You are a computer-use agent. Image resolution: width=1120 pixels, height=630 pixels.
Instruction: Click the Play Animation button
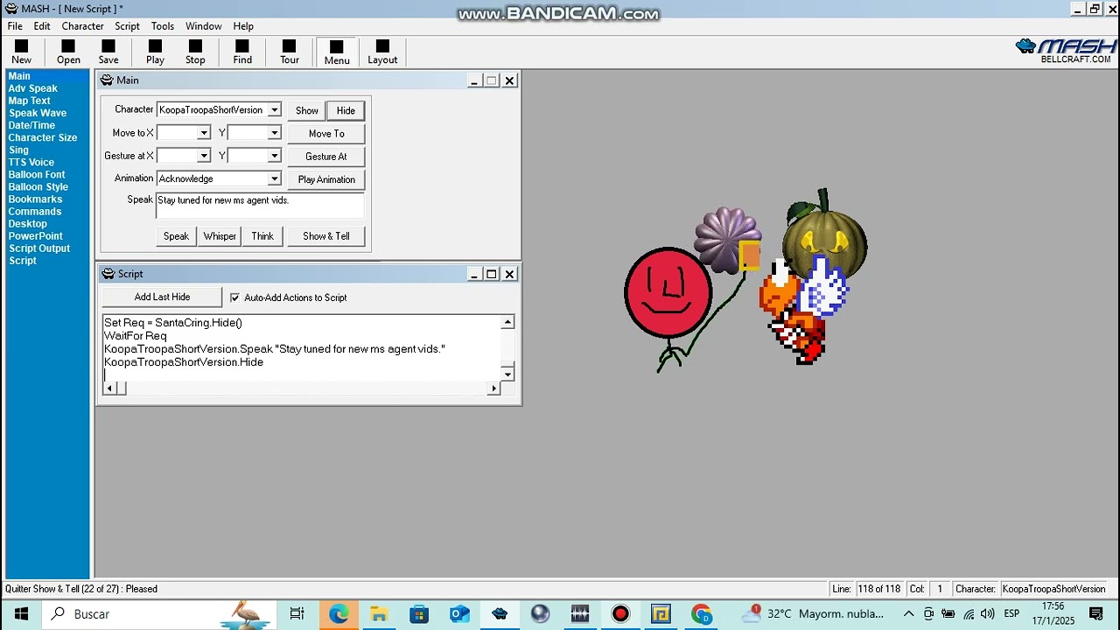click(326, 179)
